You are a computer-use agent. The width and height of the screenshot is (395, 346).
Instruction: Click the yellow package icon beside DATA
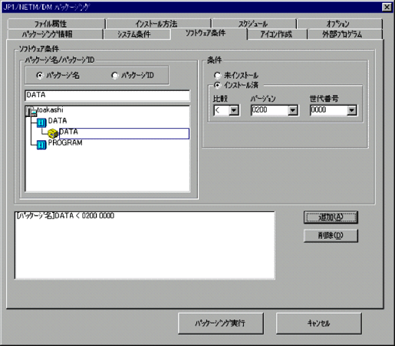pos(53,133)
